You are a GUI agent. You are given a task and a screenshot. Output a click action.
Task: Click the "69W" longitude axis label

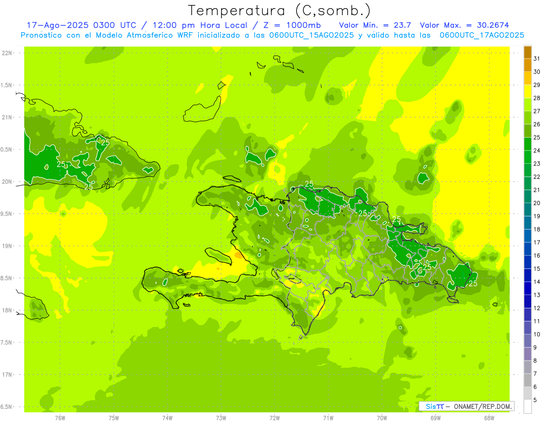[436, 418]
